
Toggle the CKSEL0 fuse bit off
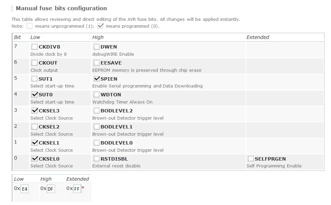click(x=35, y=159)
